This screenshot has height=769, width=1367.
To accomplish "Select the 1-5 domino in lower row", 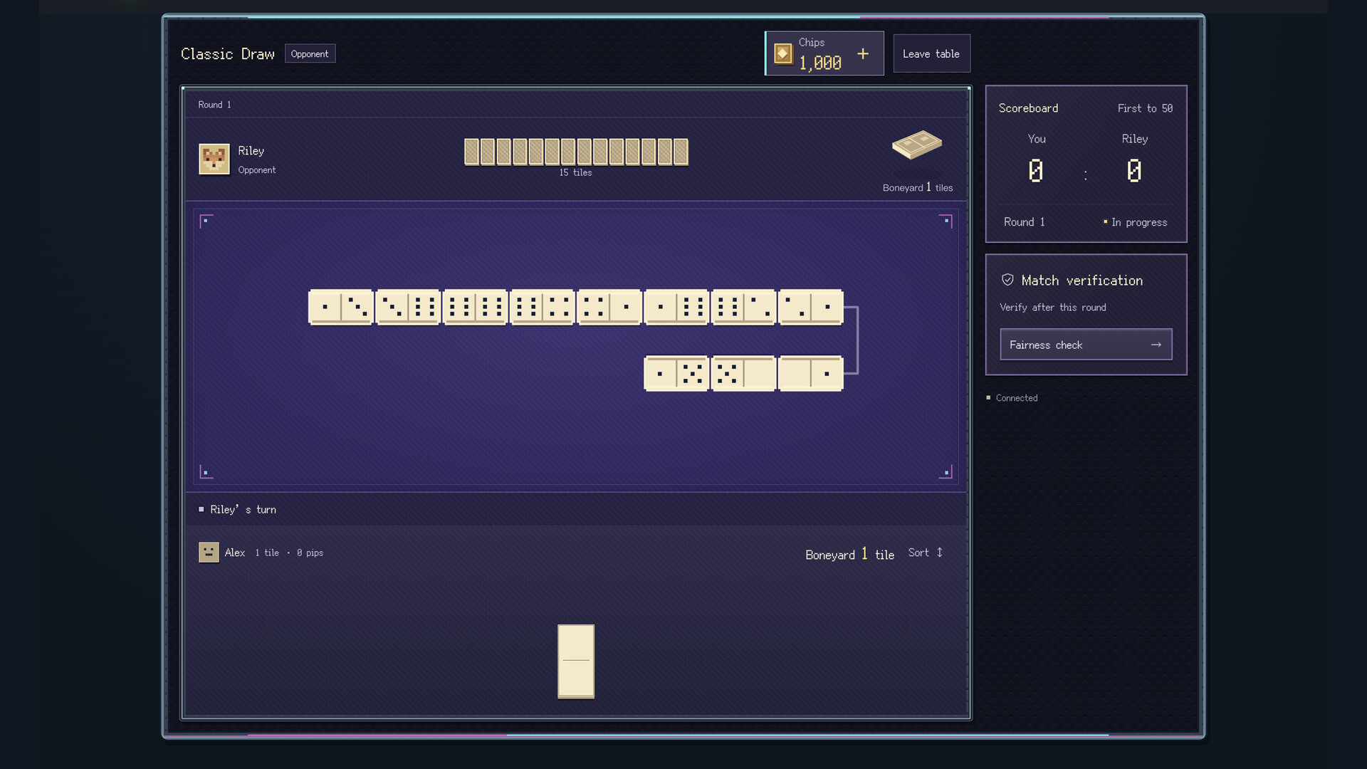I will (x=676, y=374).
